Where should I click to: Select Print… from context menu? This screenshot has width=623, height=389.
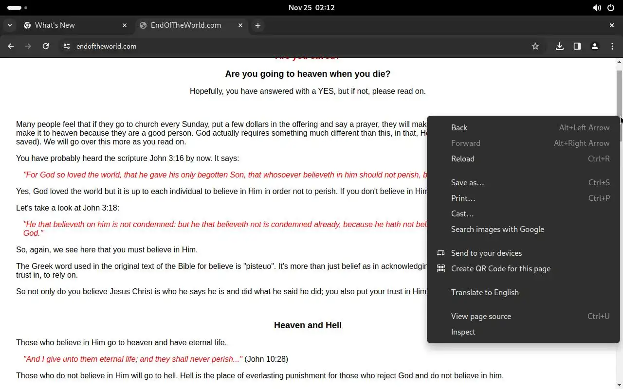click(523, 198)
